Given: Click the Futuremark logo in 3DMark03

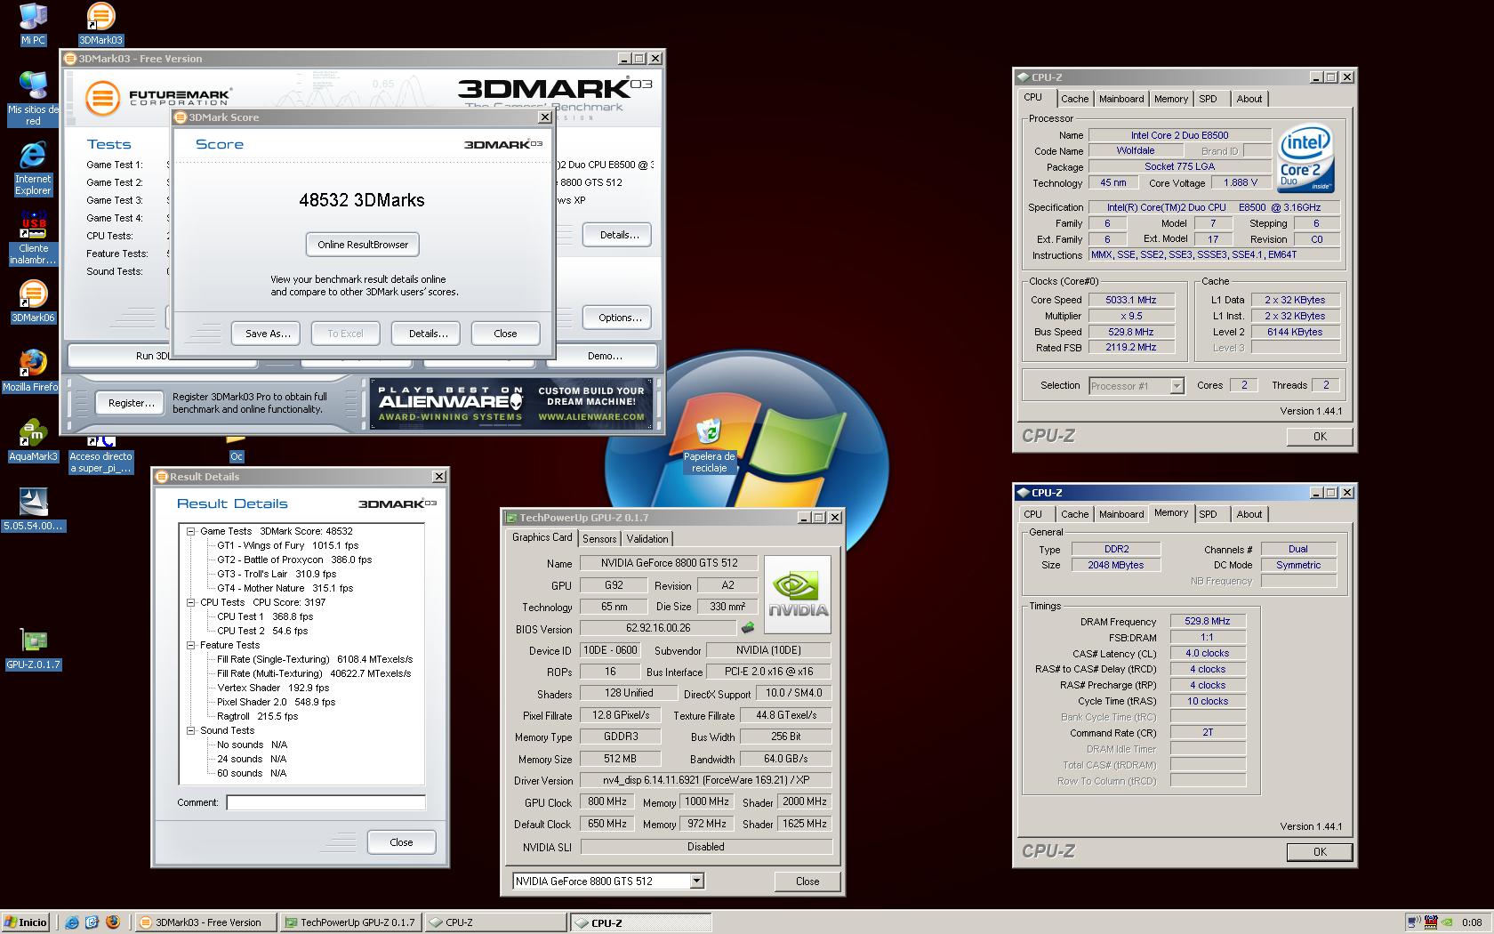Looking at the screenshot, I should [x=159, y=98].
